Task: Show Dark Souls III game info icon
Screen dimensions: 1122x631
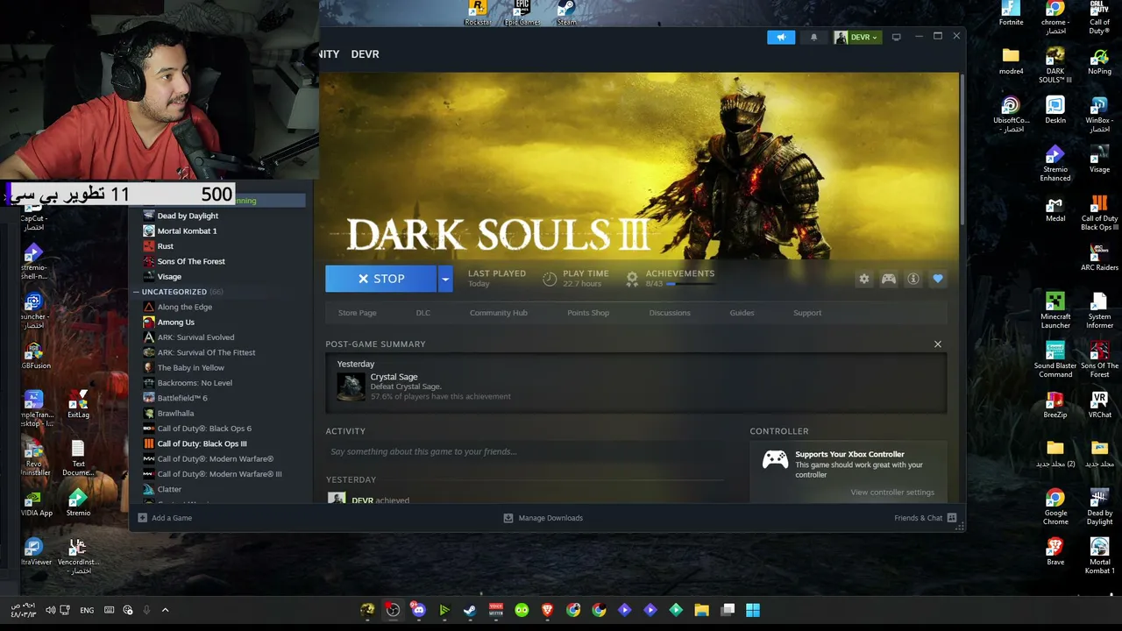Action: tap(913, 279)
